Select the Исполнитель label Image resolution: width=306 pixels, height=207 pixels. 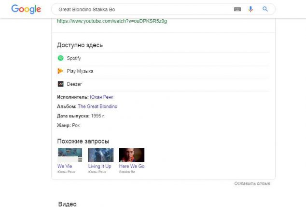point(73,97)
